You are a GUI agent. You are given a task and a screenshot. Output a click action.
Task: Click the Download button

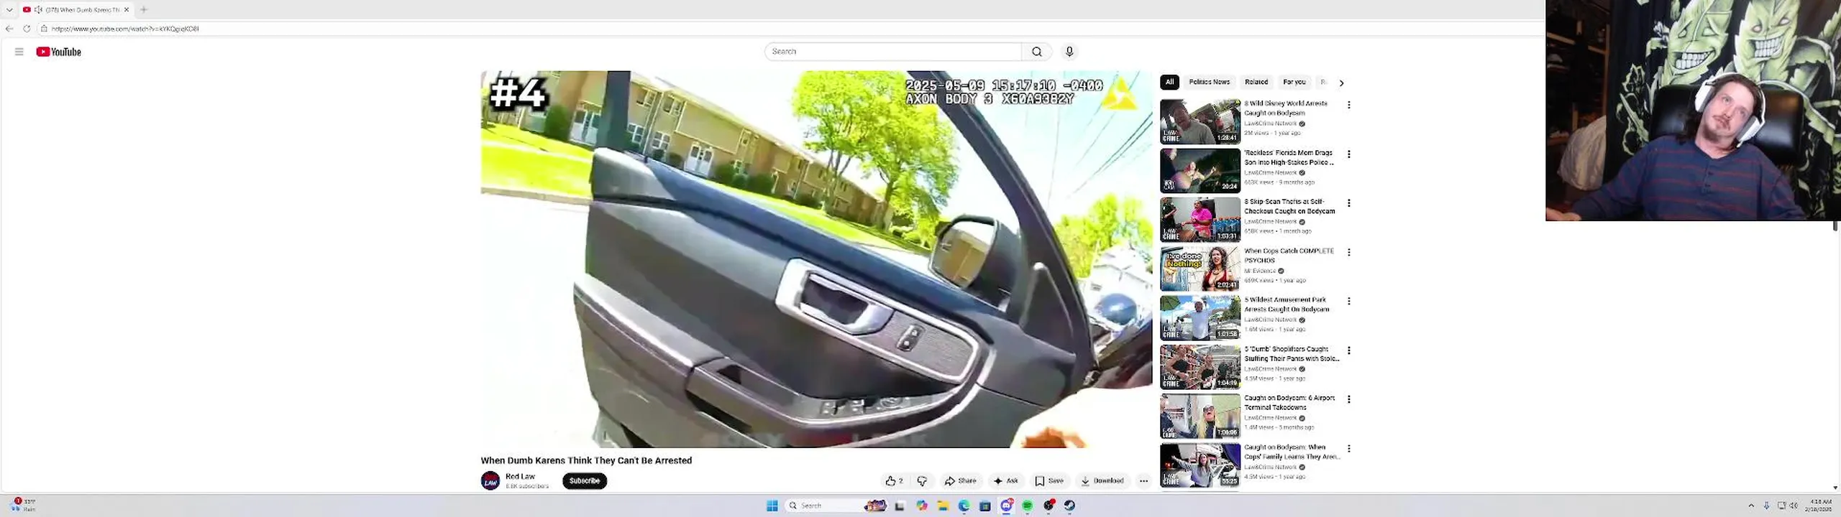[1102, 481]
